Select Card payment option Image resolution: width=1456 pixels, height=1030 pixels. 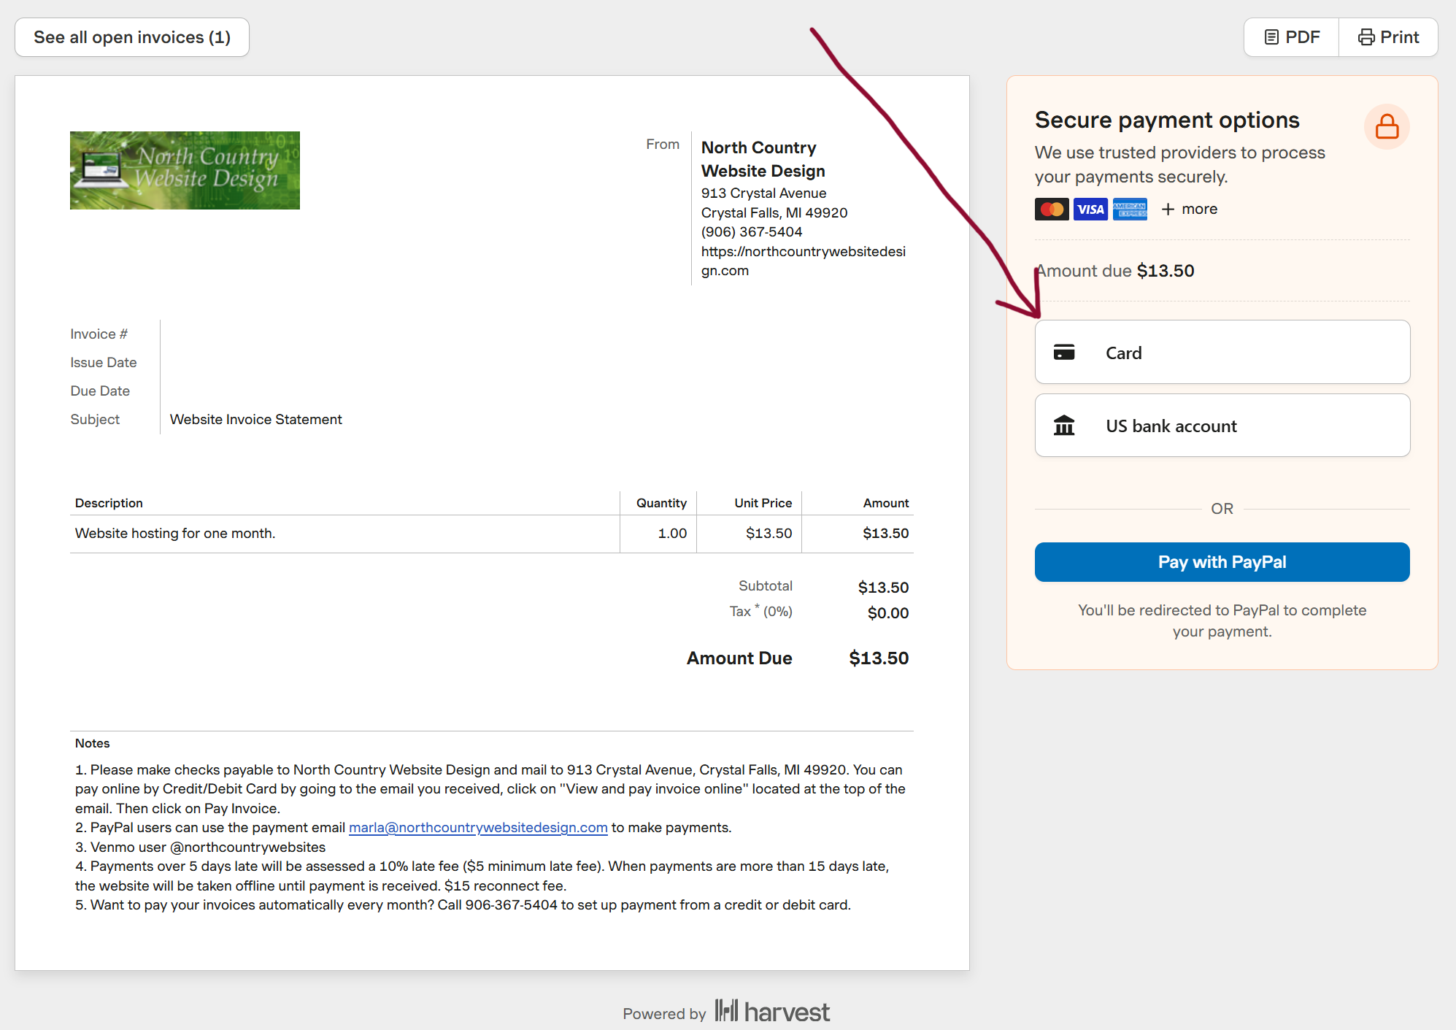point(1222,352)
